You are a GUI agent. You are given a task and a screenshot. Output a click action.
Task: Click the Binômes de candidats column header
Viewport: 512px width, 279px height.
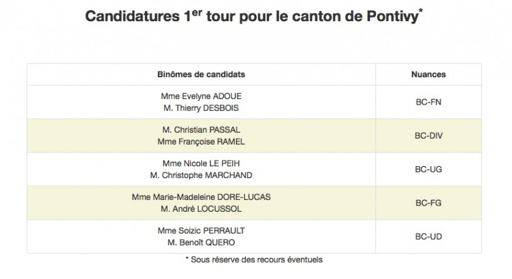[200, 74]
